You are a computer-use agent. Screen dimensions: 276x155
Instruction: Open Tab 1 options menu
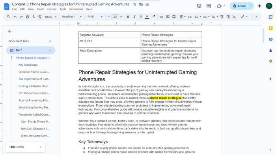click(50, 50)
